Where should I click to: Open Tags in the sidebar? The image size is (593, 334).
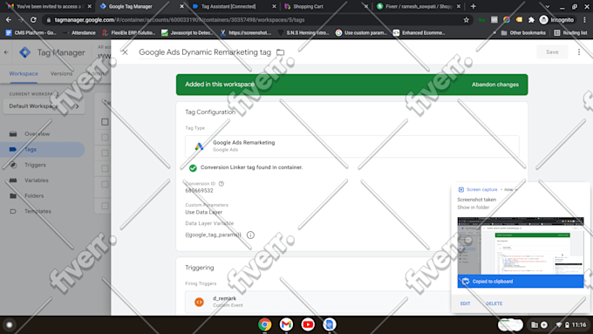click(x=31, y=149)
